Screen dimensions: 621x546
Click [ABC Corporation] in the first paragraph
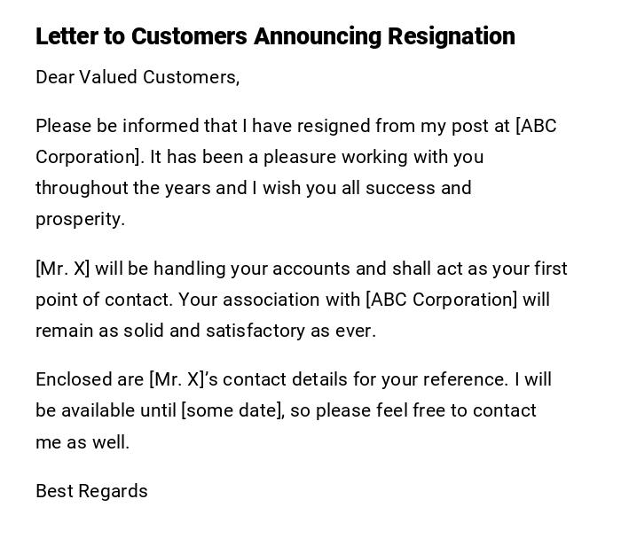[x=536, y=126]
